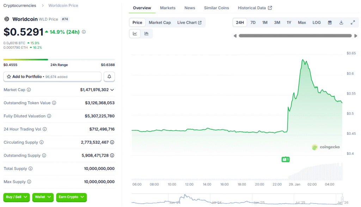Open the calendar date picker for the chart
Screen dimensions: 361x207
coord(329,22)
